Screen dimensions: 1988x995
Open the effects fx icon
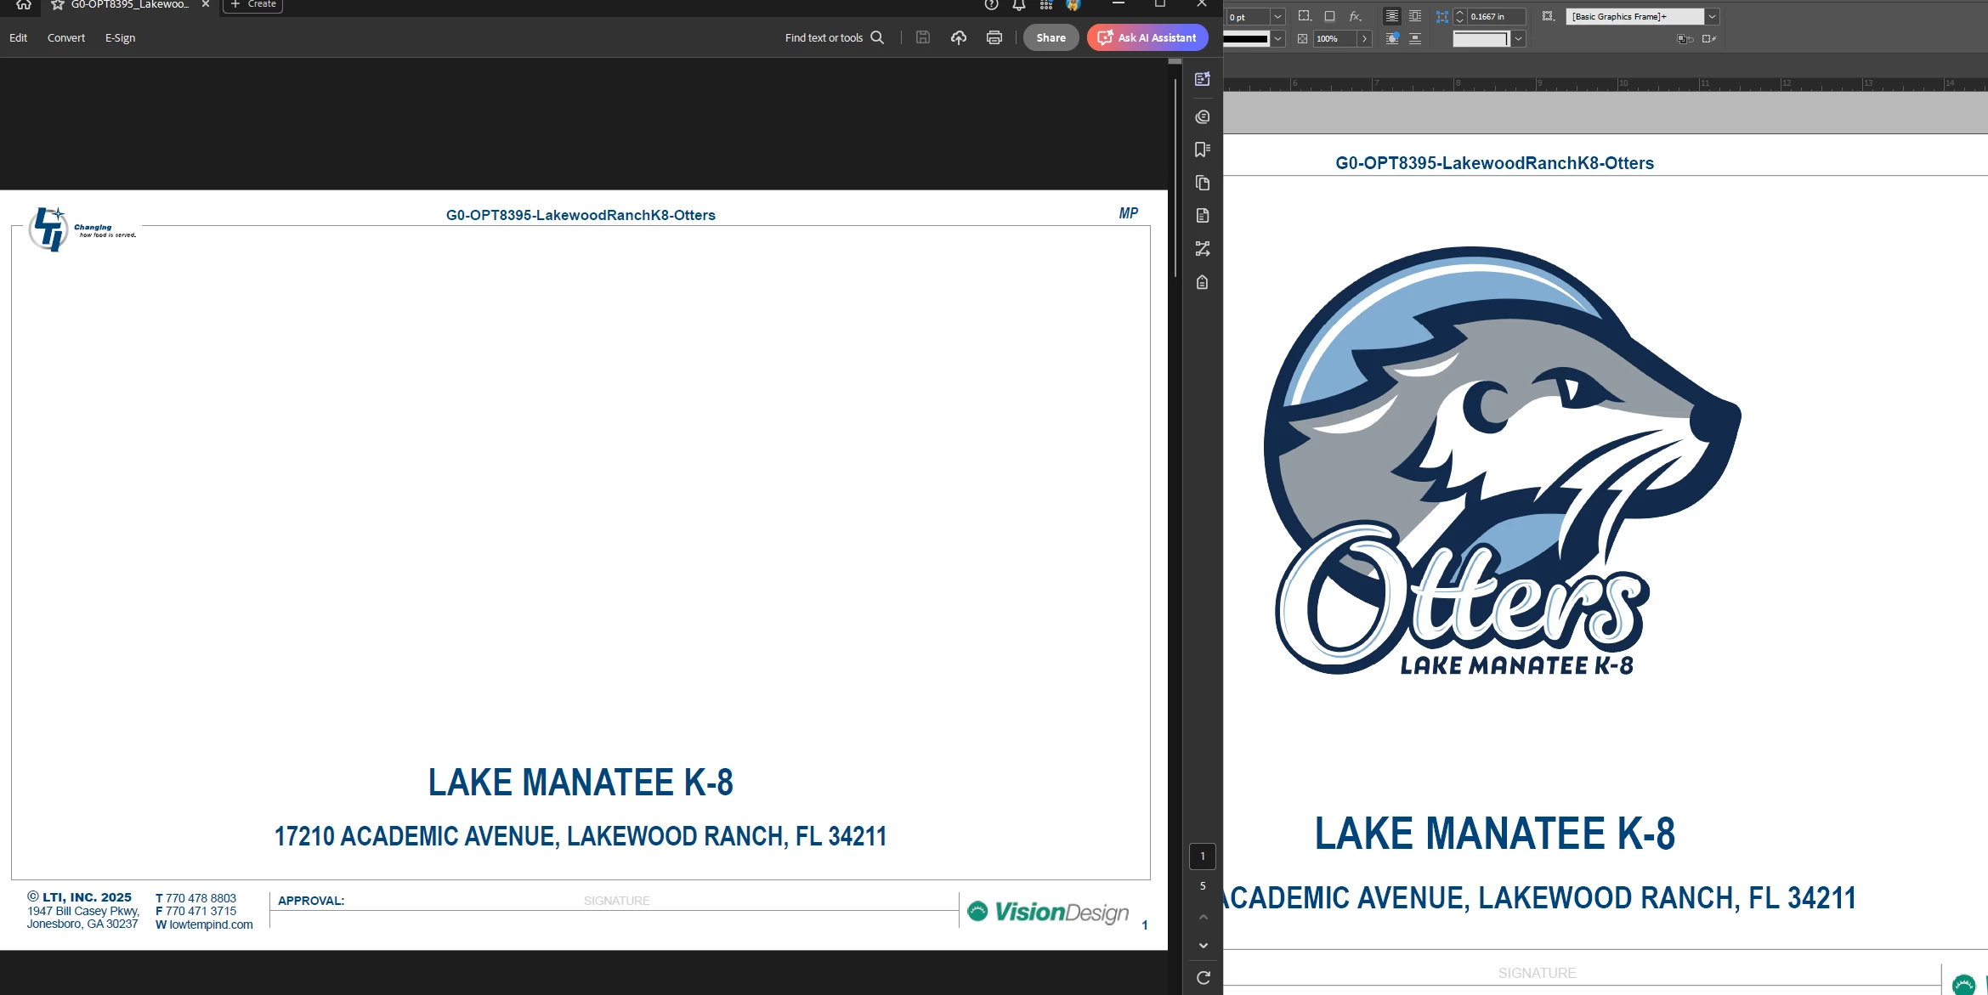[1355, 16]
